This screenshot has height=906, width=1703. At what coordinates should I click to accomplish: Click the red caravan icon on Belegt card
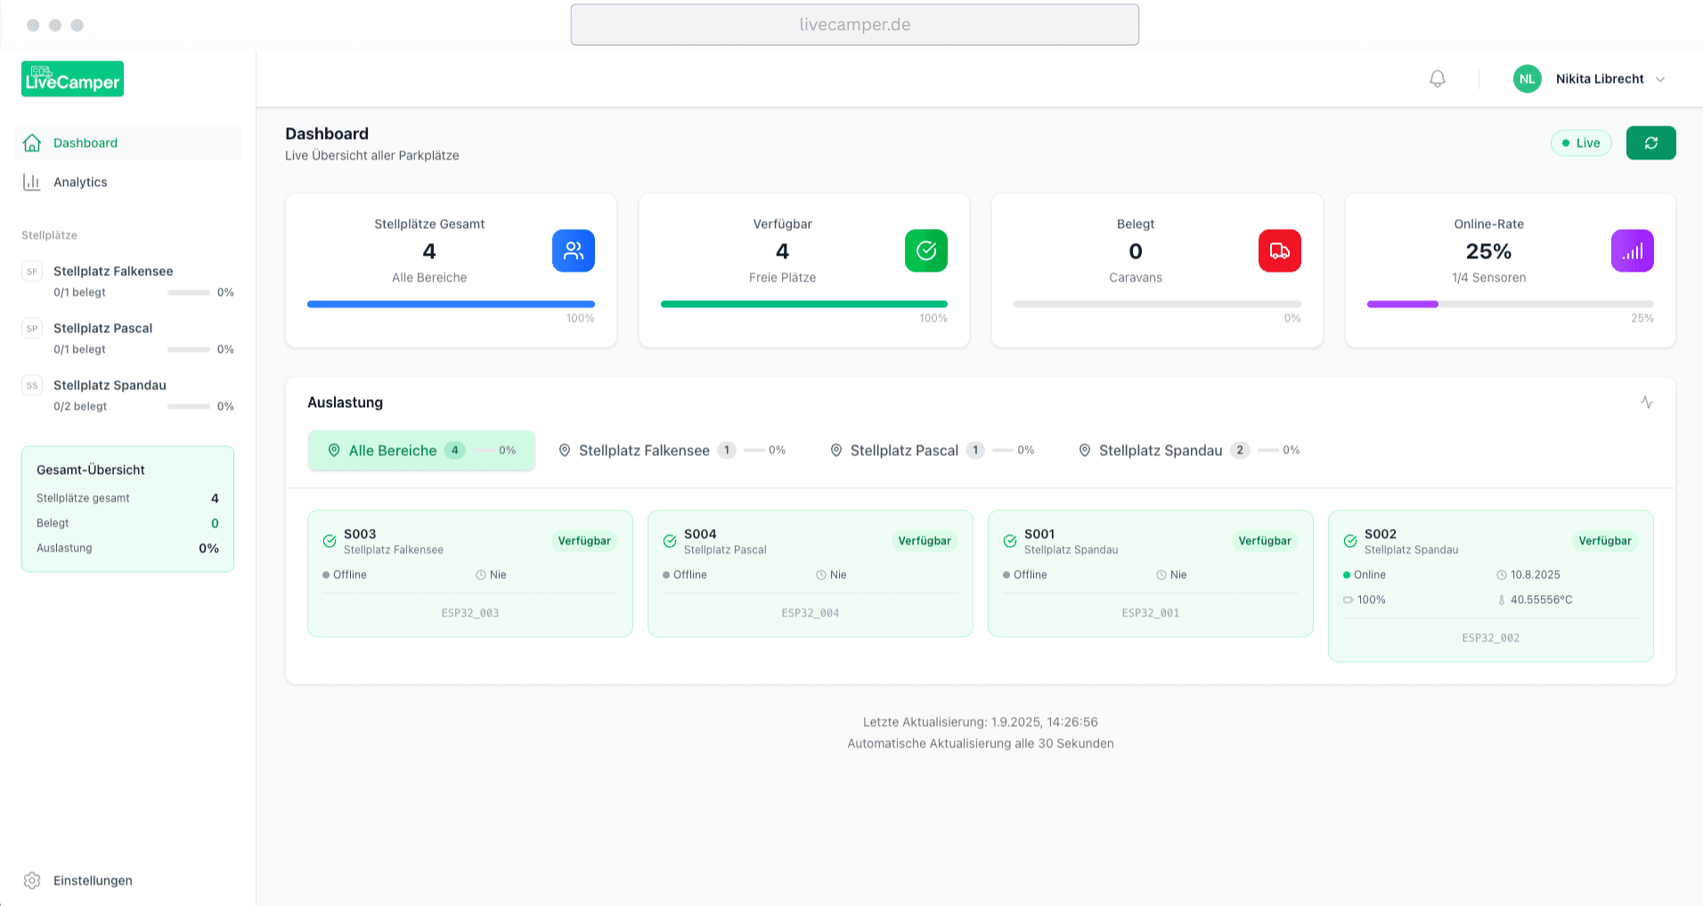1279,250
